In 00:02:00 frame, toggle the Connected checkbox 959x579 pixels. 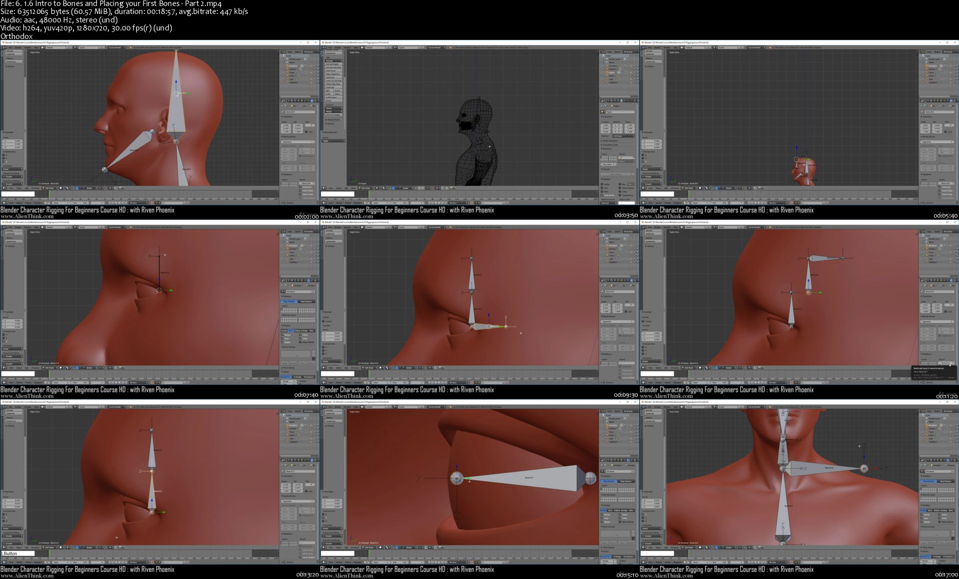point(300,187)
